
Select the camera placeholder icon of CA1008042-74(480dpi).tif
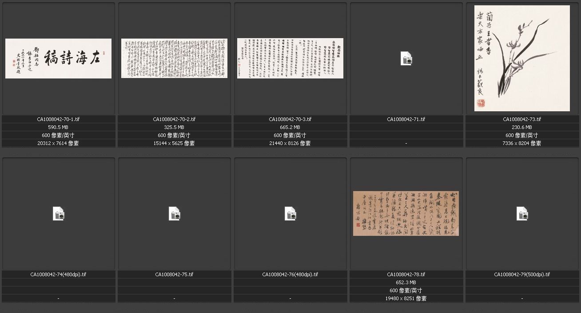tap(58, 214)
